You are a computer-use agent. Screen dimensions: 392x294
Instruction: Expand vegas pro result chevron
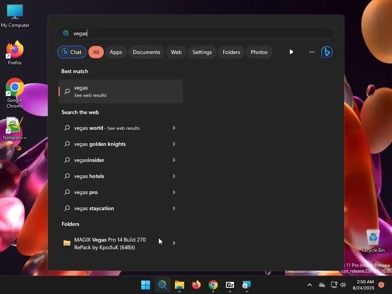(x=174, y=192)
